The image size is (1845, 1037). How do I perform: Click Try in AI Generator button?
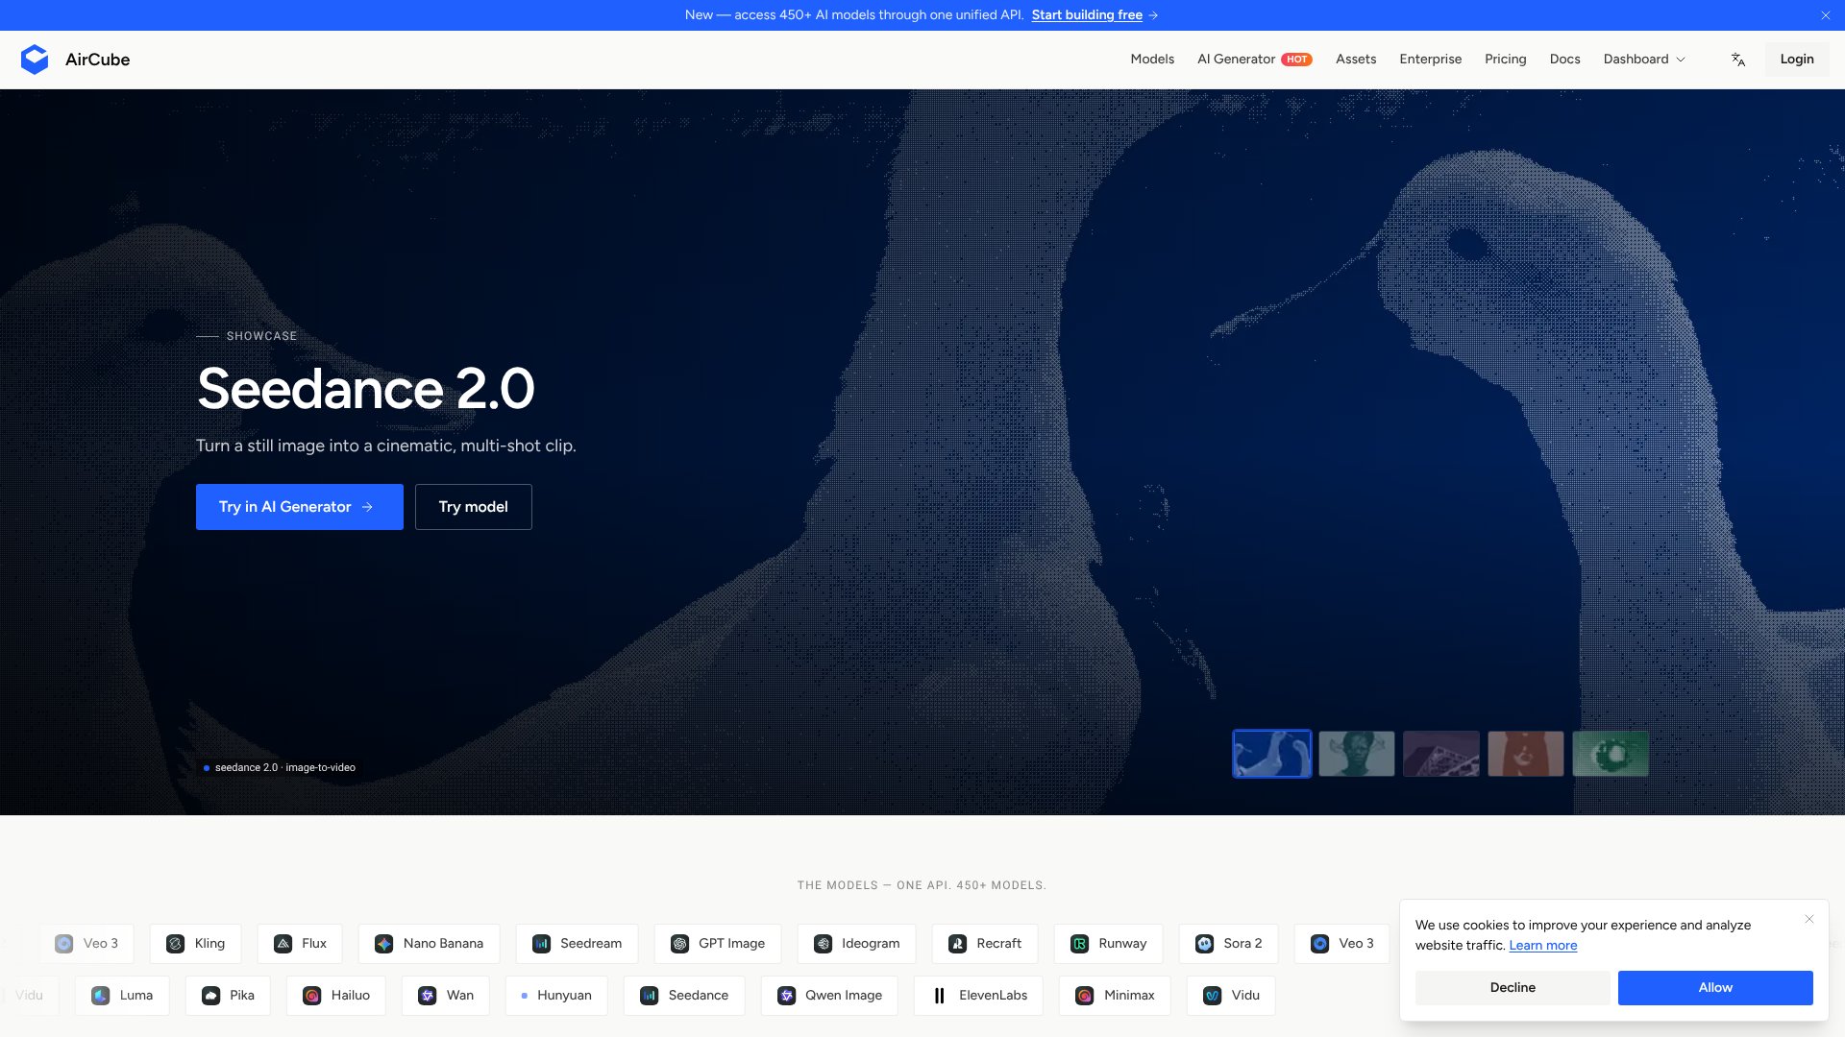(300, 507)
